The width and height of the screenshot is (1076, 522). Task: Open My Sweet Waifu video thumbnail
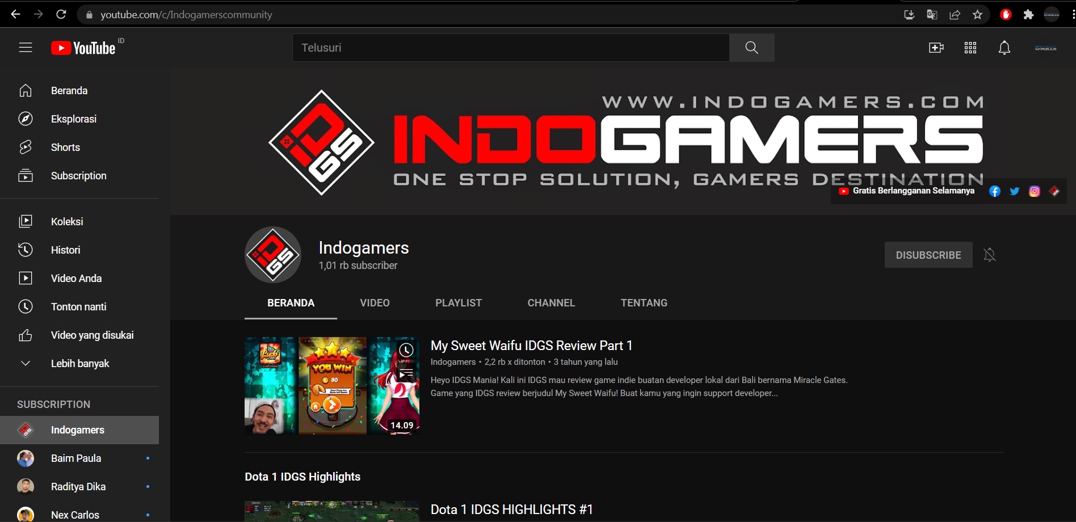[x=332, y=386]
